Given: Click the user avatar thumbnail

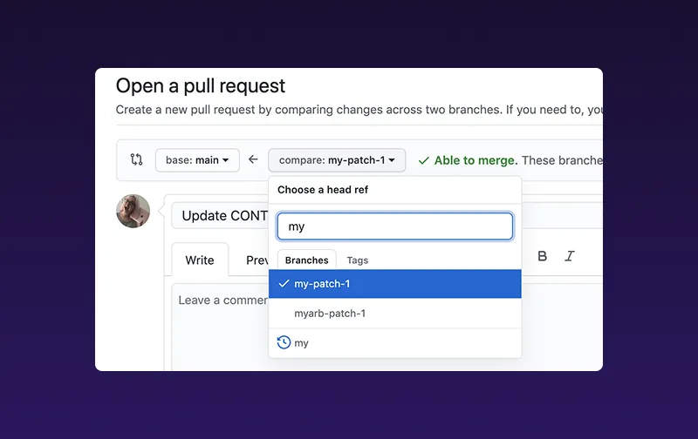Looking at the screenshot, I should point(133,211).
